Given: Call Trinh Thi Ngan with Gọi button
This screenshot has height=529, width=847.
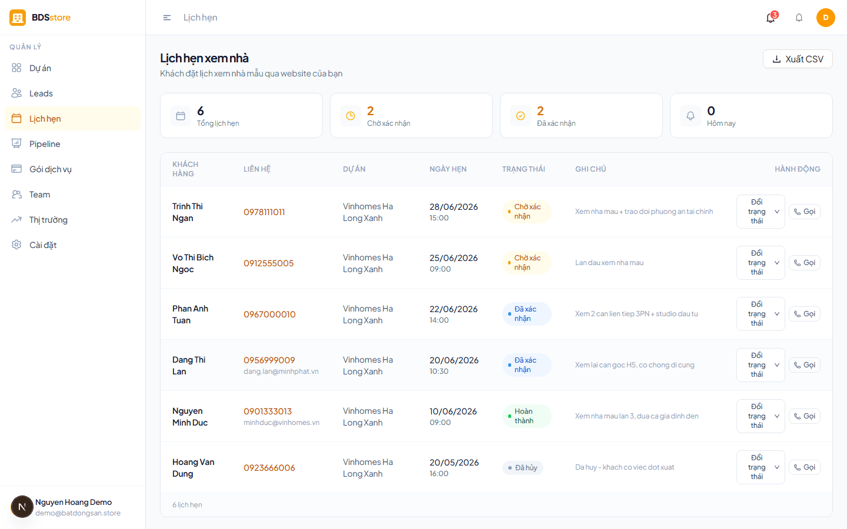Looking at the screenshot, I should pos(805,212).
